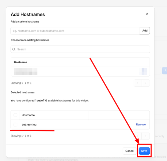Click Add next to custom hostname field
The image size is (167, 161).
[145, 30]
